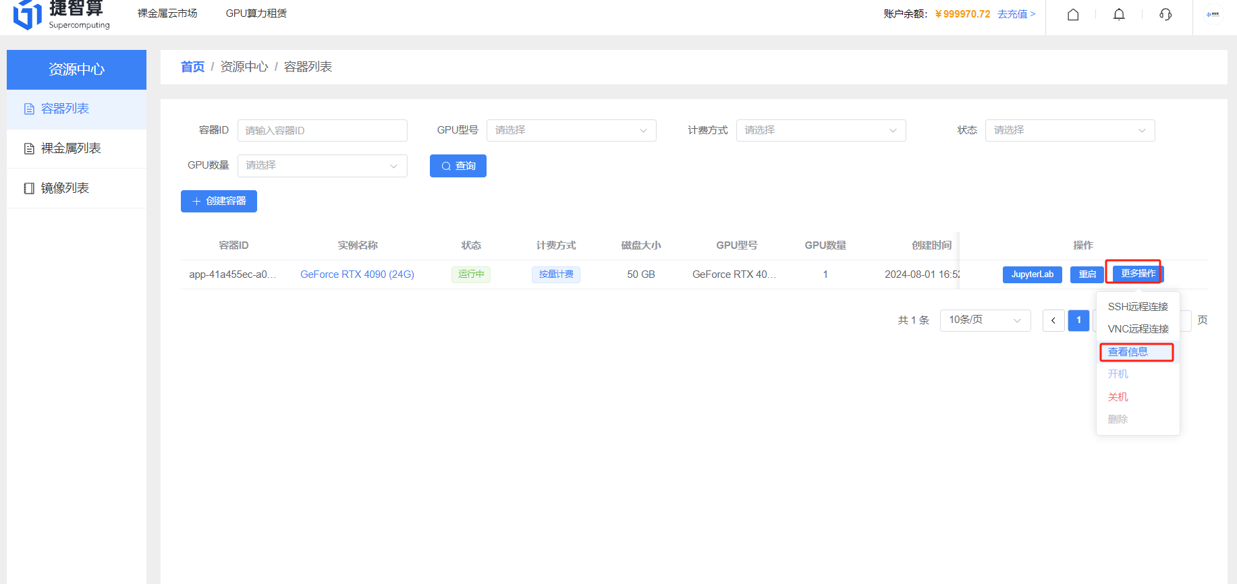The width and height of the screenshot is (1237, 584).
Task: Click the Supercomputing logo icon
Action: (x=27, y=14)
